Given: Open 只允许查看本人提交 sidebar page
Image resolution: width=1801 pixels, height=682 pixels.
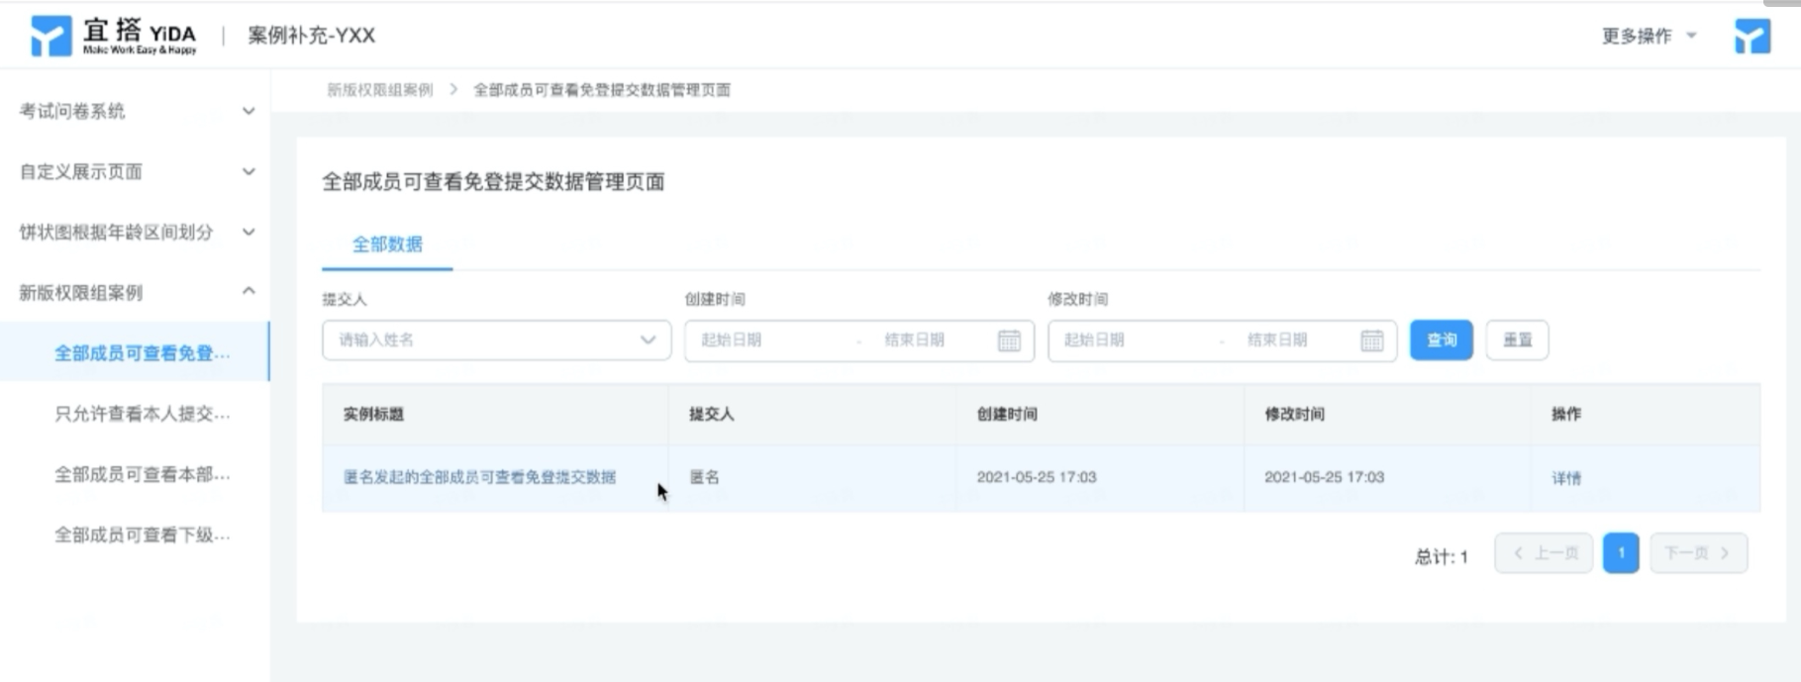Looking at the screenshot, I should [x=142, y=414].
